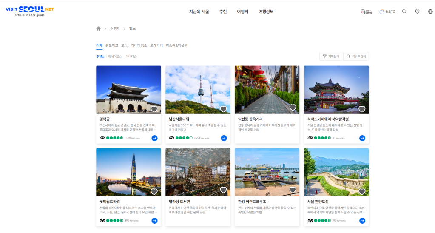
Task: Switch to the 미술관&박물관 tab
Action: pos(176,45)
